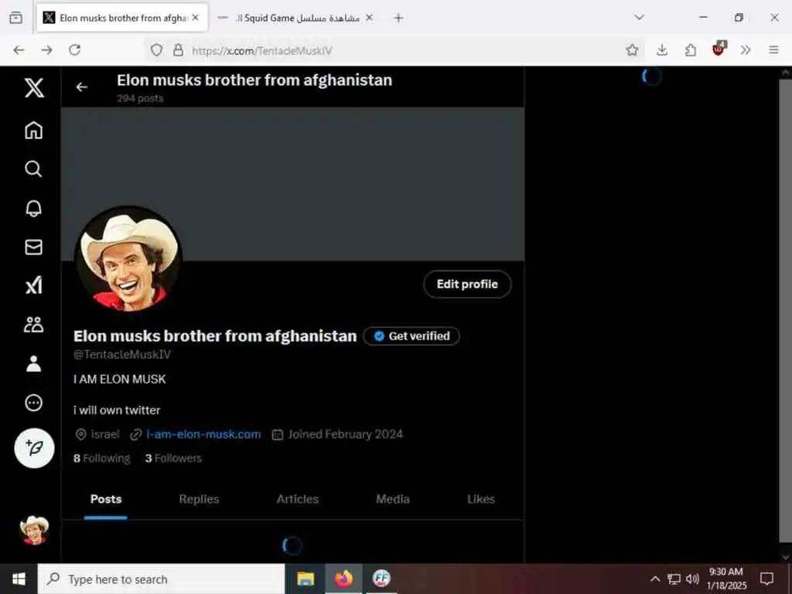Open account switcher avatar at bottom-left

[x=34, y=531]
